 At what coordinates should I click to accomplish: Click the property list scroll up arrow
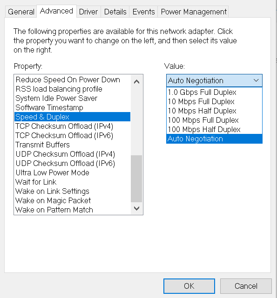[136, 81]
